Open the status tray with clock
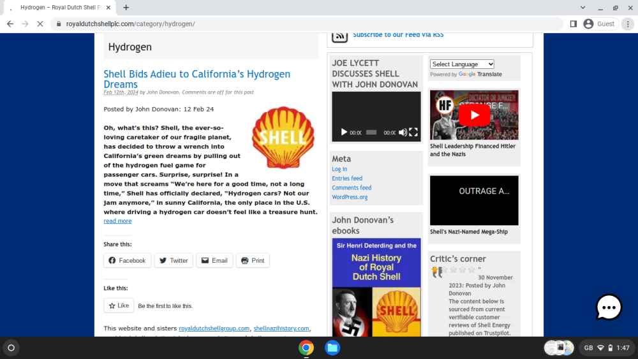Screen dimensions: 638x359 click(607, 348)
